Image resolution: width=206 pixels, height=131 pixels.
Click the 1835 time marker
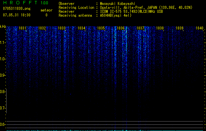point(101,28)
